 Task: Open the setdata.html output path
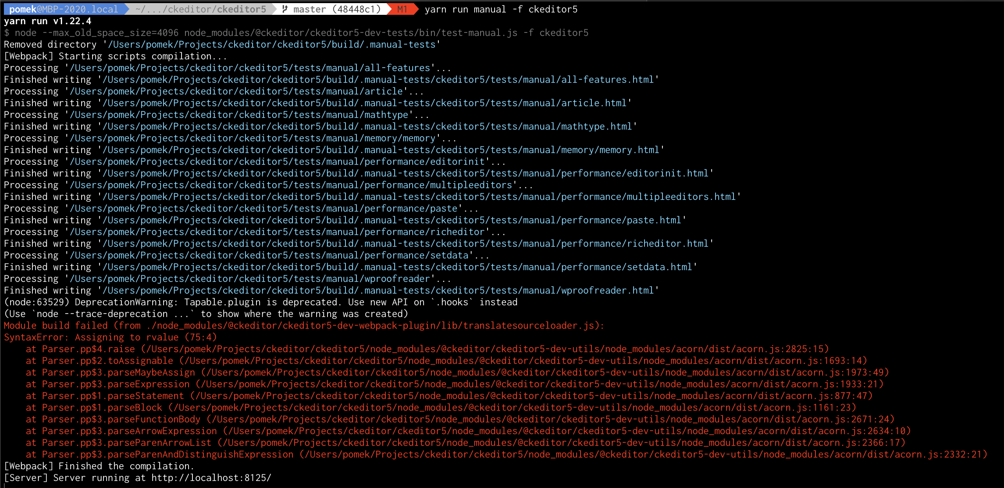click(397, 267)
